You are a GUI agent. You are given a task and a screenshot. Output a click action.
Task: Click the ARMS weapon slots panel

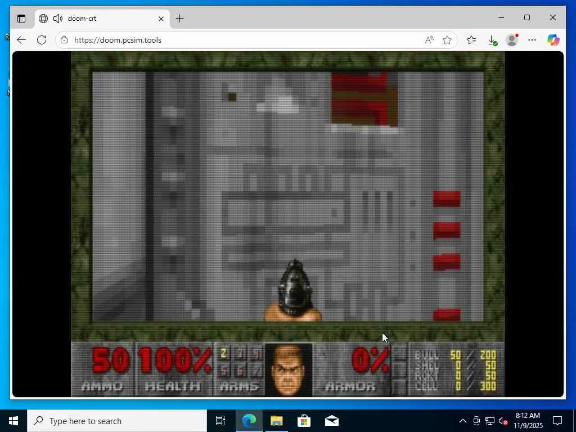pyautogui.click(x=240, y=370)
